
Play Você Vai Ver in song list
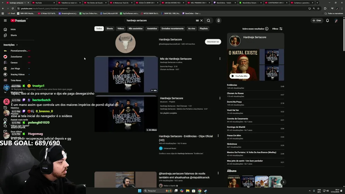(x=255, y=112)
